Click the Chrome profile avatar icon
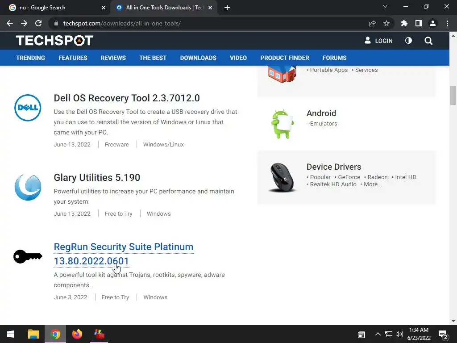 433,23
